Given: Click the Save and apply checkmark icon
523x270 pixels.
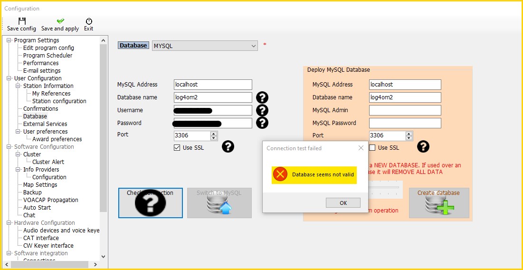Looking at the screenshot, I should coord(60,21).
